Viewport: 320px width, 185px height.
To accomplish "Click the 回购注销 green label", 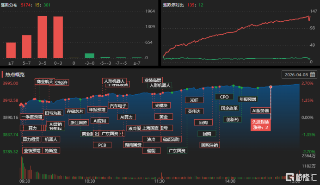I will [209, 145].
